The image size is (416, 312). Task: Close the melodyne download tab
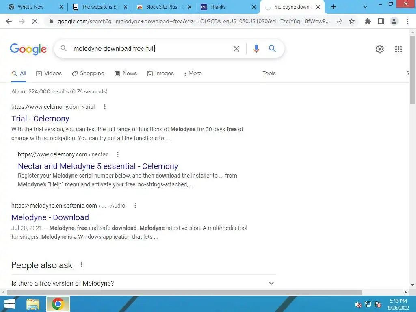tap(318, 7)
